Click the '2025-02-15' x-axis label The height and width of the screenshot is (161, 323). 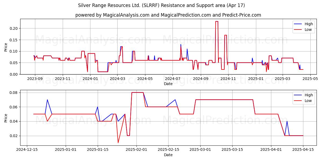168,150
